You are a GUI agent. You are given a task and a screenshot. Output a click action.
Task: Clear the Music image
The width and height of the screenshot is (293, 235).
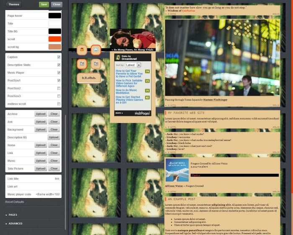(x=54, y=161)
